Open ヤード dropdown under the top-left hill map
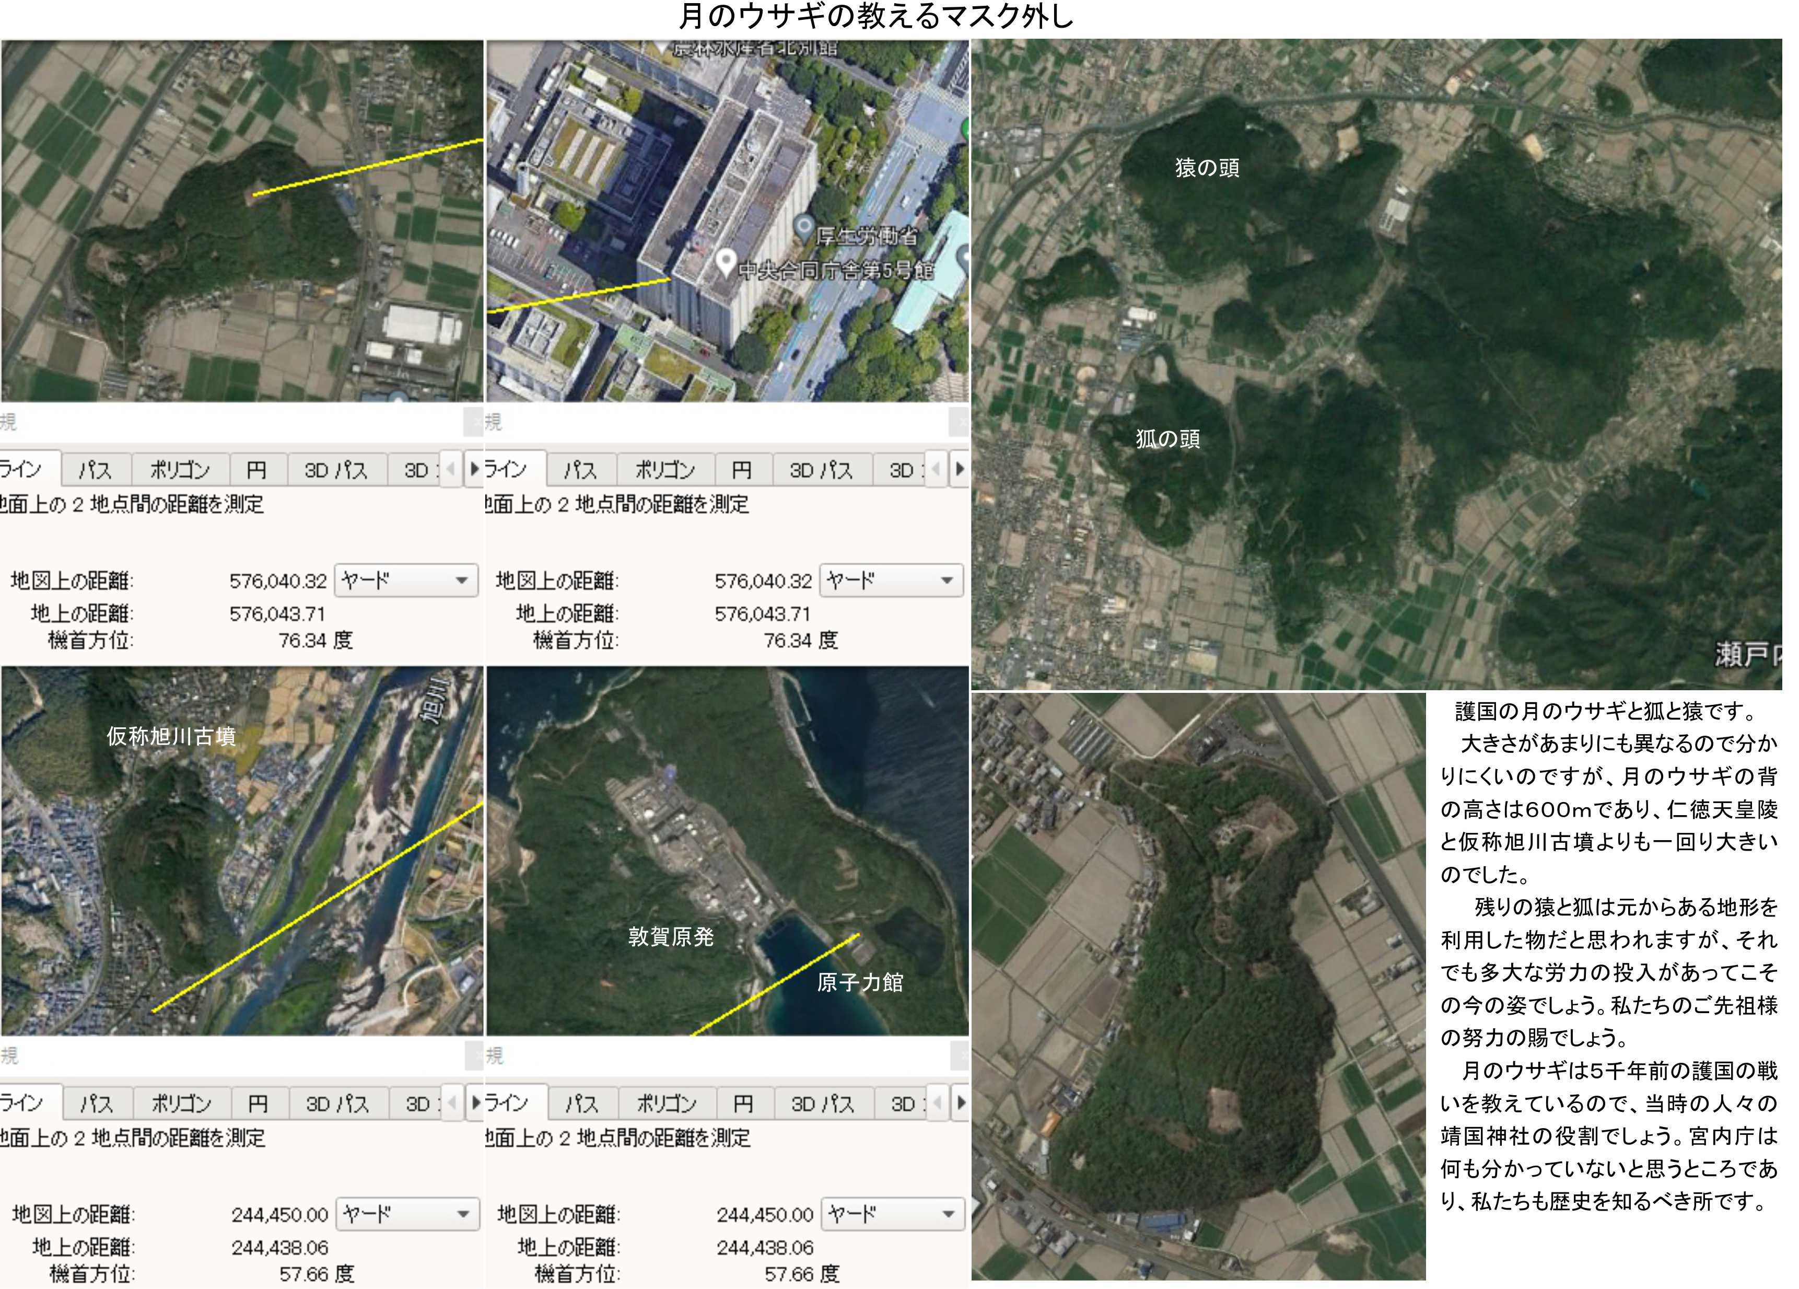The width and height of the screenshot is (1799, 1289). tap(406, 580)
